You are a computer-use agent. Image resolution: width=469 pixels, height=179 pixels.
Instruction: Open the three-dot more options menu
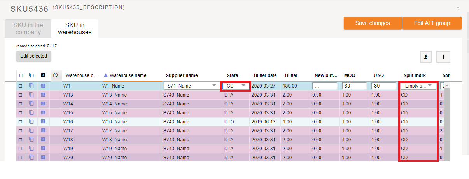point(443,57)
